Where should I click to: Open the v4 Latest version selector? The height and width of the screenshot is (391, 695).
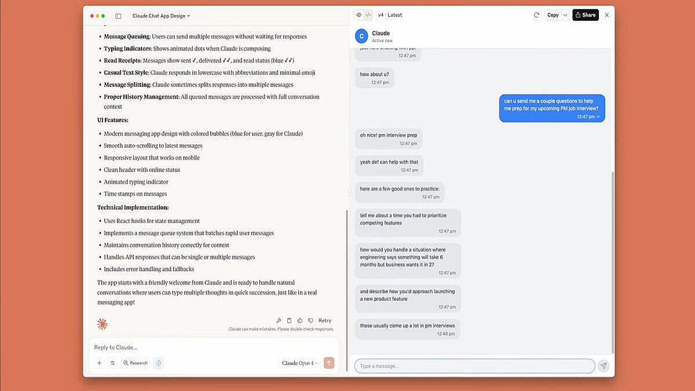point(390,15)
